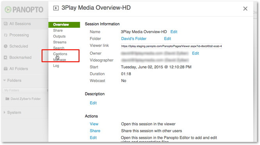Click the 'Videographer' field label

[x=102, y=60]
